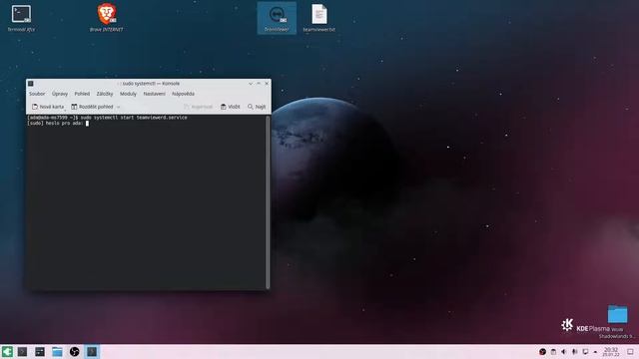
Task: Select the Terminal Xfce desktop icon
Action: [x=21, y=18]
